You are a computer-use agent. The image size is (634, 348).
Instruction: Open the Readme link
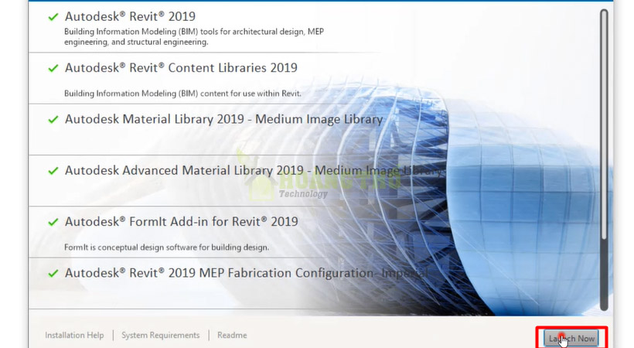pos(232,336)
